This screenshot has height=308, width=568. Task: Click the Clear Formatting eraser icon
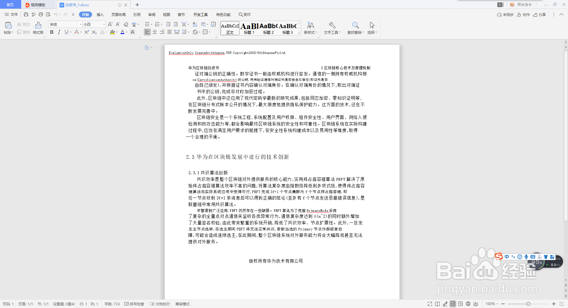pyautogui.click(x=126, y=24)
